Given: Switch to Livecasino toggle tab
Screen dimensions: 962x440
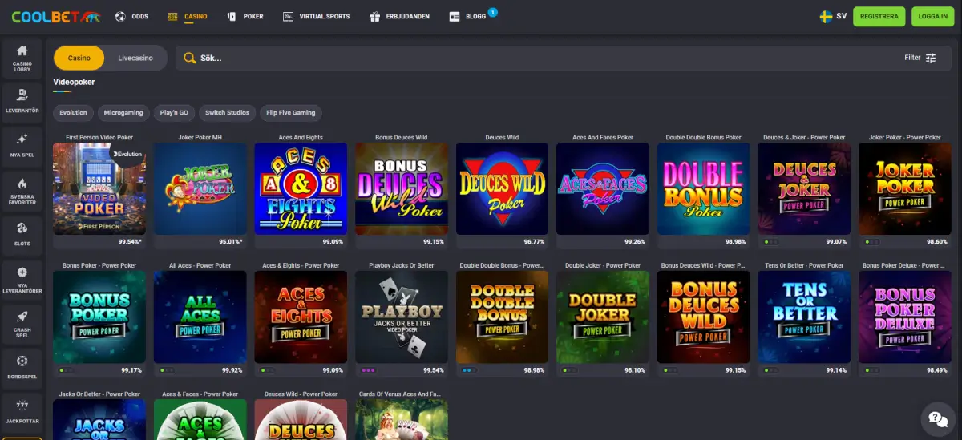Looking at the screenshot, I should 135,58.
